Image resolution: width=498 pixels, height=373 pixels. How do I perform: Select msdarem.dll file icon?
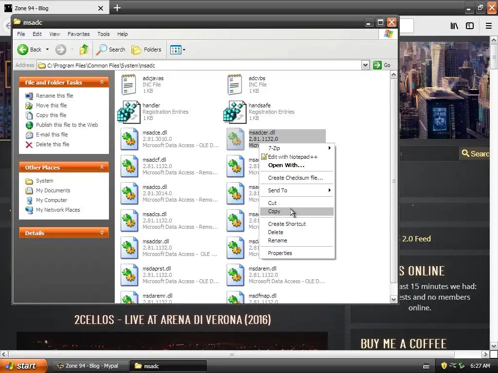(x=235, y=275)
